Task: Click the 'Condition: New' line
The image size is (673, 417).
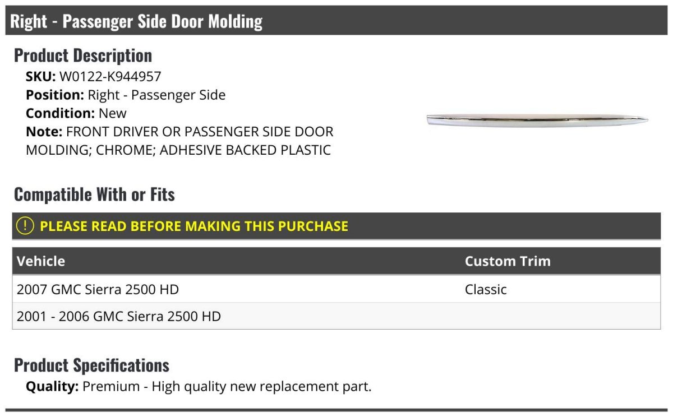Action: click(76, 113)
